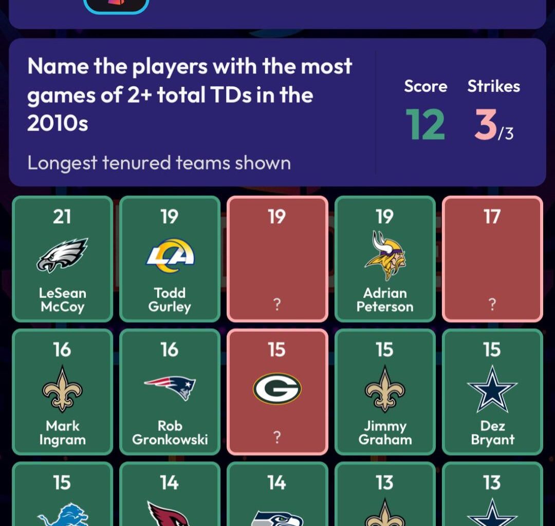Reveal the missed 17-games answer card
Viewport: 555px width, 526px height.
point(492,259)
